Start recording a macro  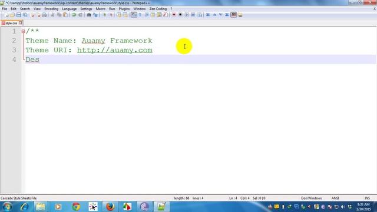tap(174, 15)
